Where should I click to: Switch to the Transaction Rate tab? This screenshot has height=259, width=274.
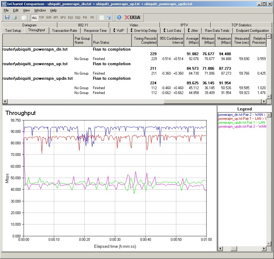coord(64,31)
